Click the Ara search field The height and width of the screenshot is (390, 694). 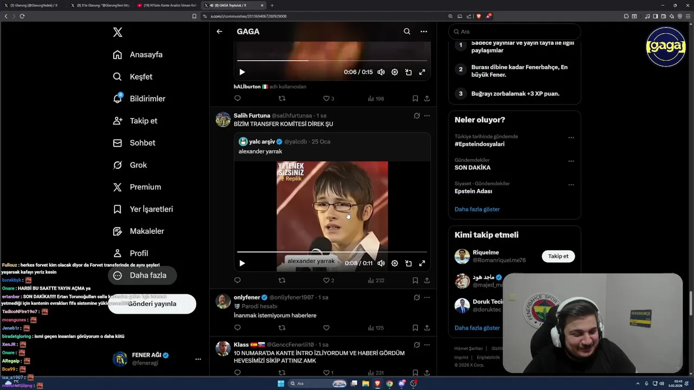(x=515, y=31)
